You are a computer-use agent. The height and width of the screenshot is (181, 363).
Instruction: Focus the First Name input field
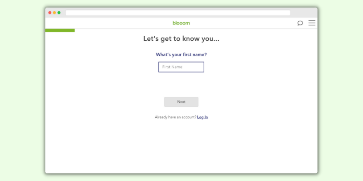pyautogui.click(x=181, y=67)
